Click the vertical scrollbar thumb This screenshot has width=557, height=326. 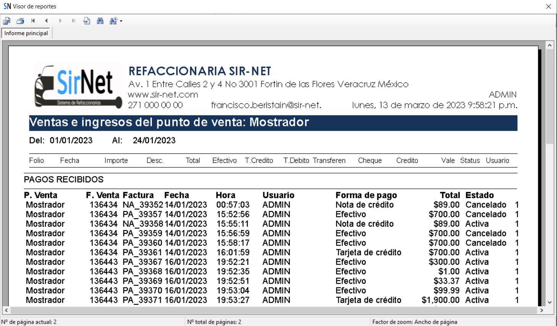pos(550,95)
